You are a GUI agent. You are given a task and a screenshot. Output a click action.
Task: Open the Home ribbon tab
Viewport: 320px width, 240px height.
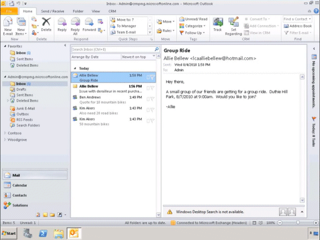(x=28, y=11)
